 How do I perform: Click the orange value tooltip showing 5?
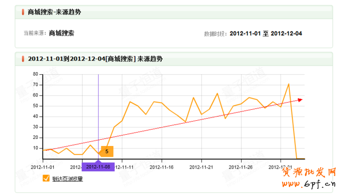pos(107,151)
